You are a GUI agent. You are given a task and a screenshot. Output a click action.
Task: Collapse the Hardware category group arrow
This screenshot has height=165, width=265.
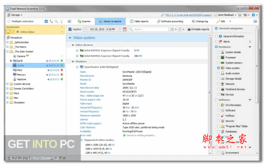coord(250,47)
